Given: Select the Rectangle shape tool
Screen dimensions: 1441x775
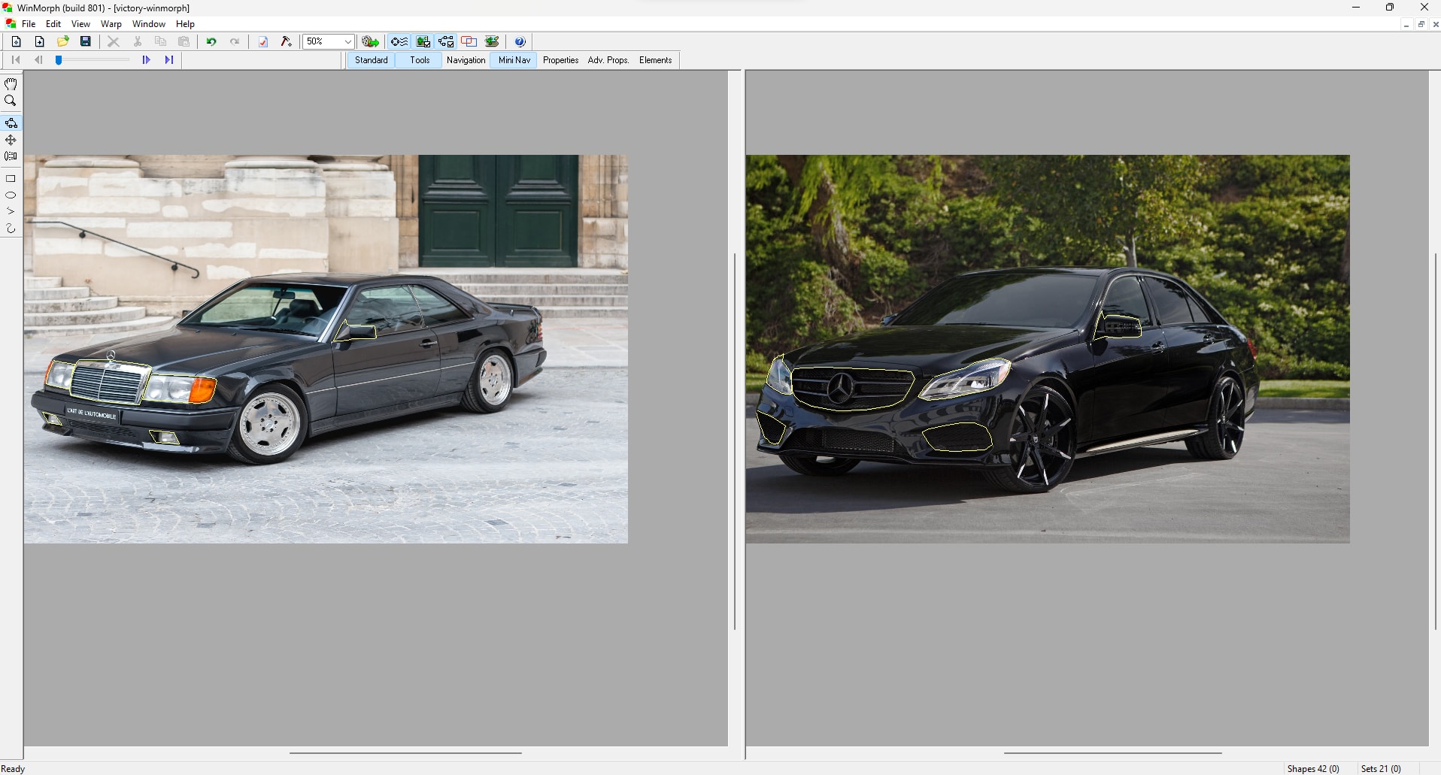Looking at the screenshot, I should tap(11, 179).
